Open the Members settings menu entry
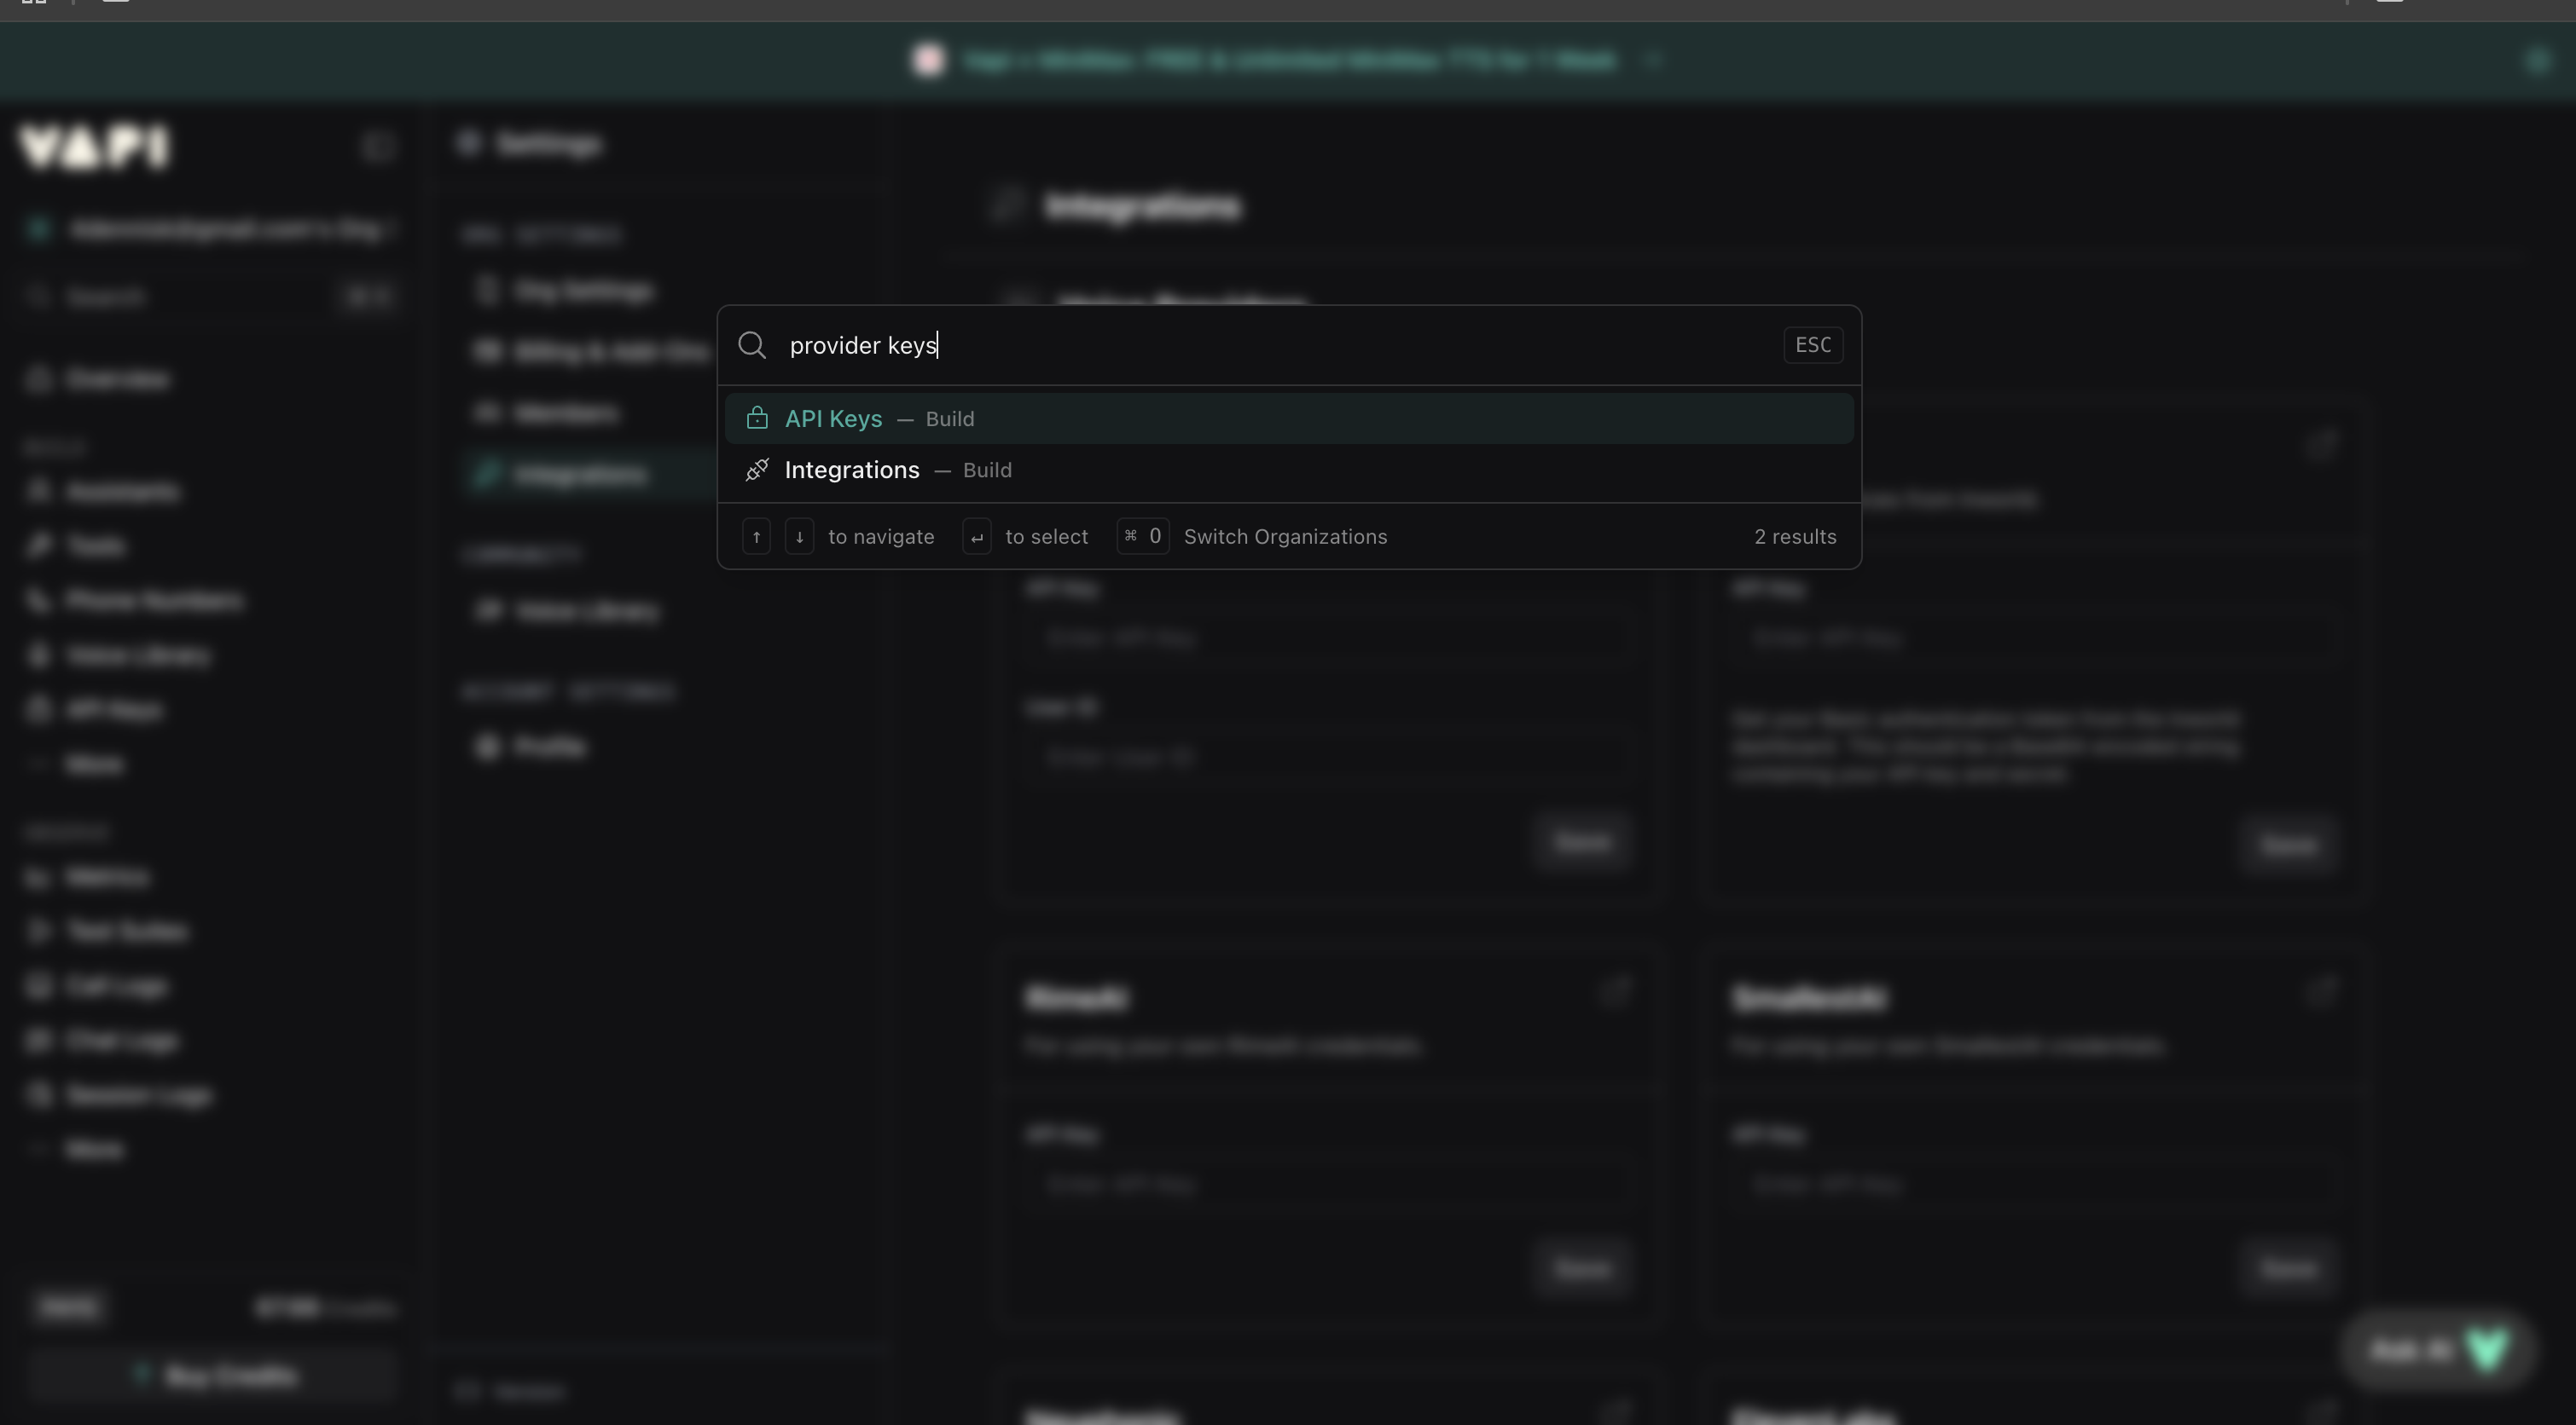 565,412
